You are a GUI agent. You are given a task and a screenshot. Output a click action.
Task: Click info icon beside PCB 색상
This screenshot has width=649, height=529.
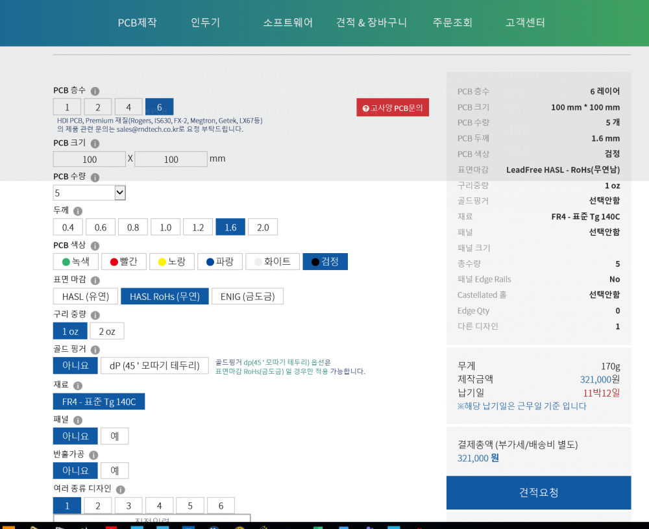pos(95,246)
